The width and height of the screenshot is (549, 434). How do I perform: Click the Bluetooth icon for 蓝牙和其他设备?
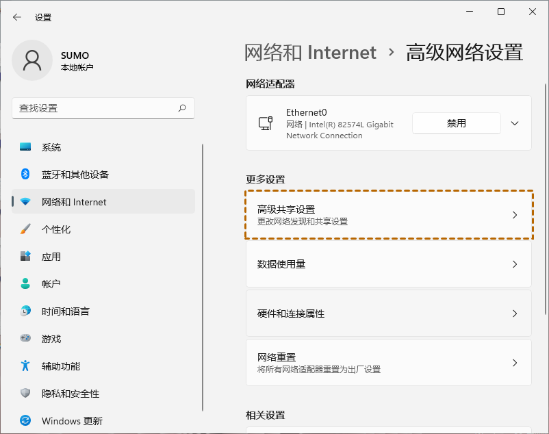coord(25,174)
